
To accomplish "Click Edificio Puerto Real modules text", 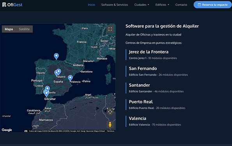I will click(157, 108).
